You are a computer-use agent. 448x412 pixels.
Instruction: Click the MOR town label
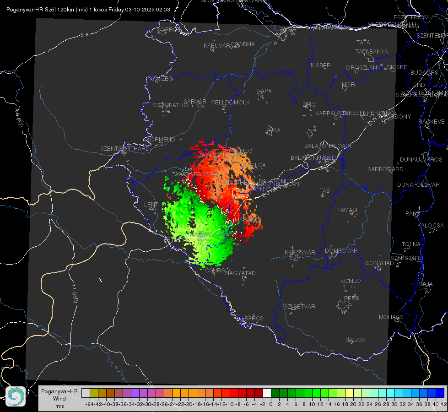click(x=348, y=84)
